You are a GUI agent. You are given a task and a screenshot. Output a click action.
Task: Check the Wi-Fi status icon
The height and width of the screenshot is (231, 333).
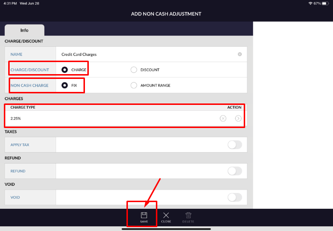[310, 3]
